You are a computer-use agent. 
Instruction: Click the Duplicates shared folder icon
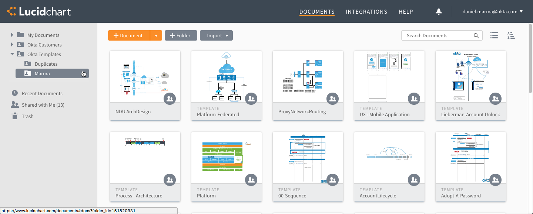[28, 63]
